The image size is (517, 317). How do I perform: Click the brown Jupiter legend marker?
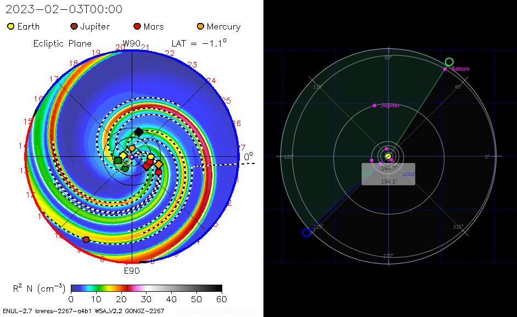pos(74,26)
